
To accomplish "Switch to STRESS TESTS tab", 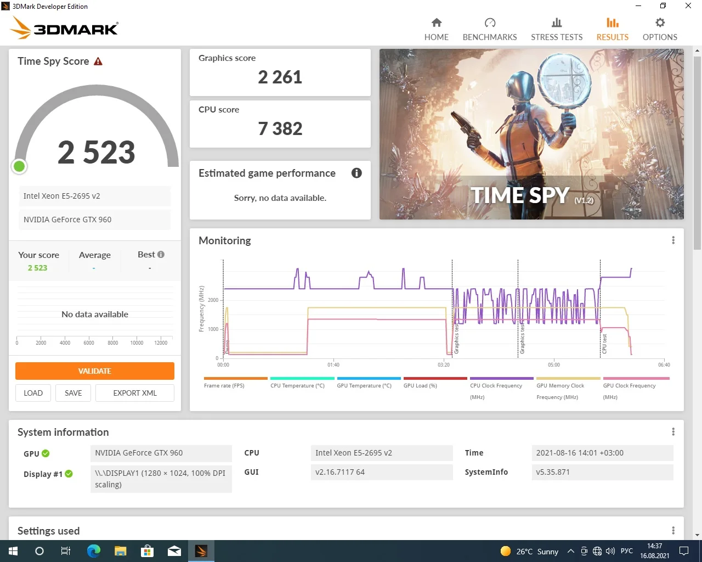I will pos(557,29).
